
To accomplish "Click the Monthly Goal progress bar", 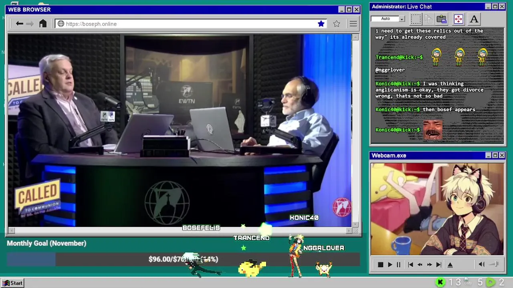I will coord(183,259).
